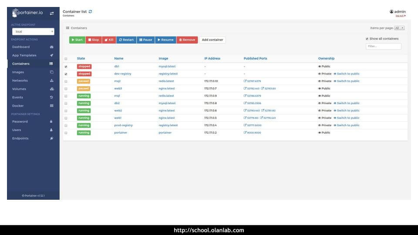
Task: Open the Items per page dropdown
Action: pos(399,28)
